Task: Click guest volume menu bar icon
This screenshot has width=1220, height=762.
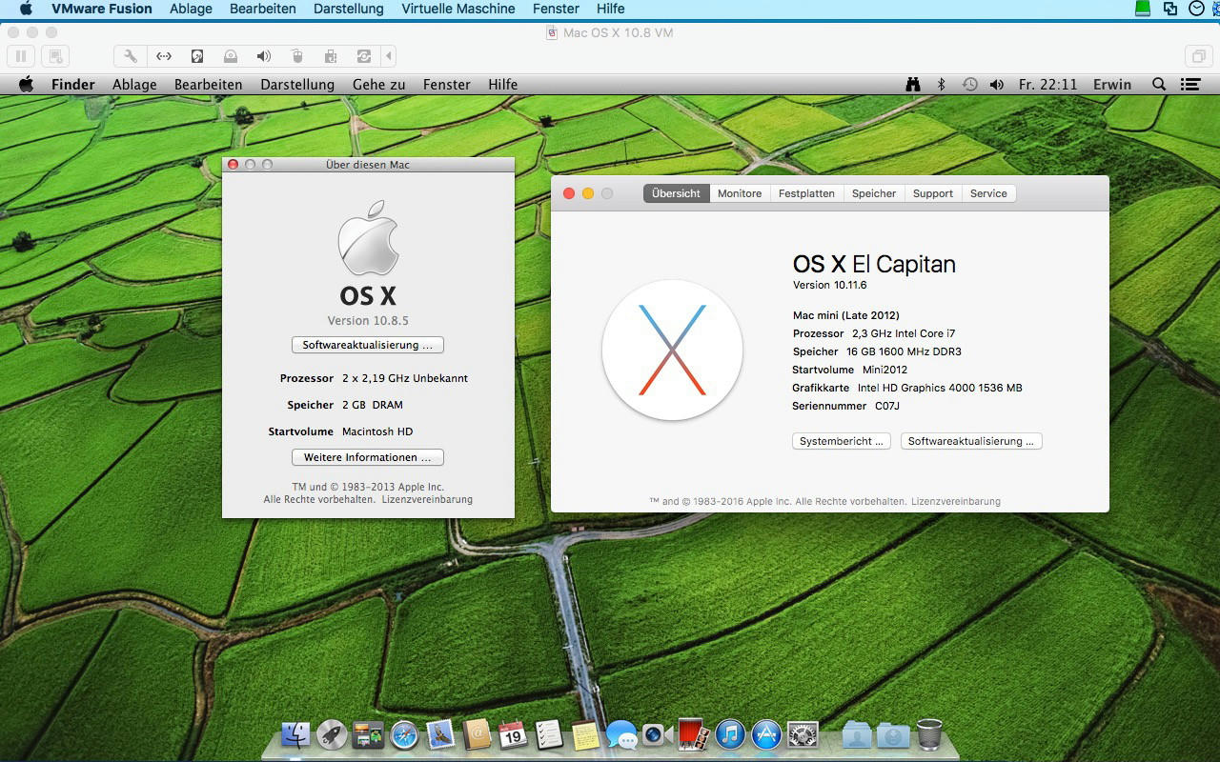Action: [997, 84]
